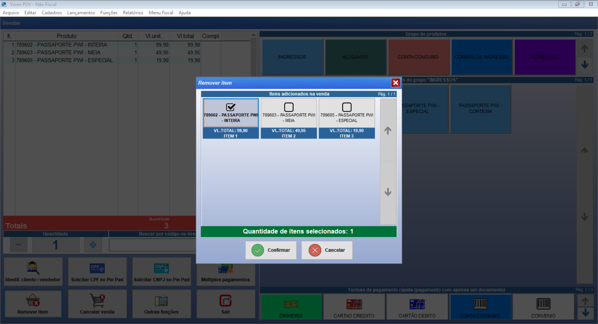Click Identif. cliente / vendedor icon
The width and height of the screenshot is (598, 324).
[x=33, y=268]
